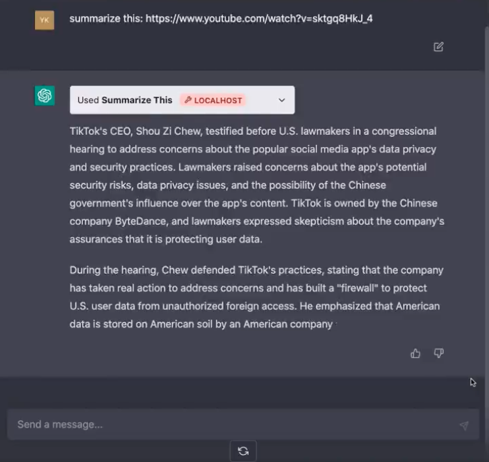Image resolution: width=489 pixels, height=462 pixels.
Task: Expand the plugin details chevron
Action: coord(282,100)
